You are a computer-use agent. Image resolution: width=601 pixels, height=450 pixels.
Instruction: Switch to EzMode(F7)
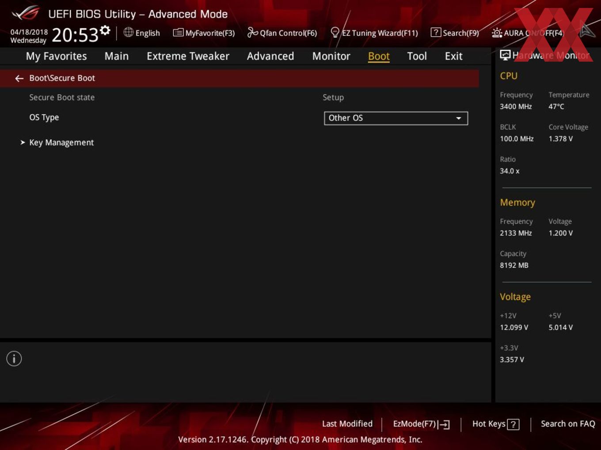[x=421, y=424]
